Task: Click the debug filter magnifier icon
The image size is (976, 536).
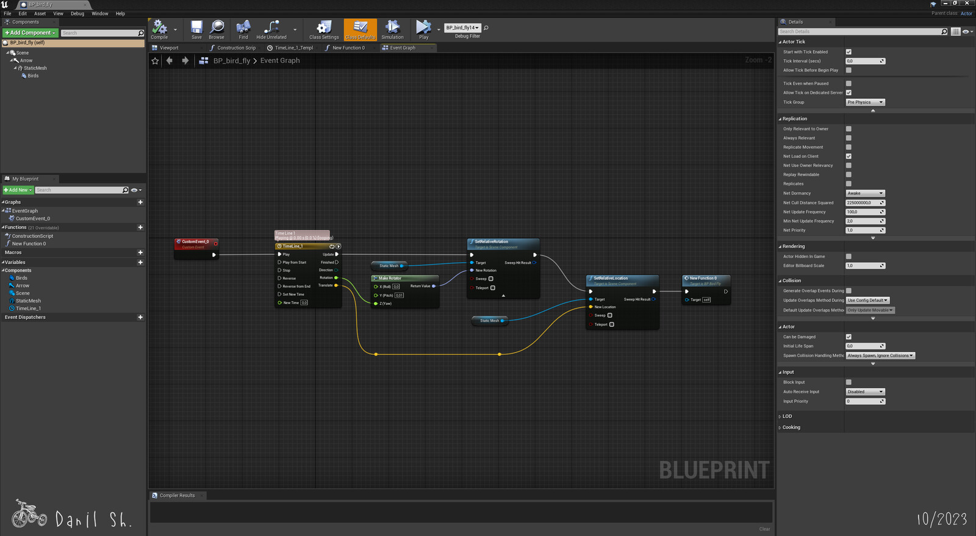Action: tap(486, 27)
